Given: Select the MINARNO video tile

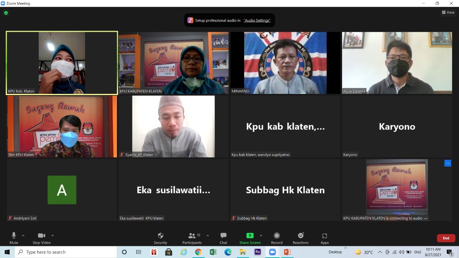Looking at the screenshot, I should (285, 63).
